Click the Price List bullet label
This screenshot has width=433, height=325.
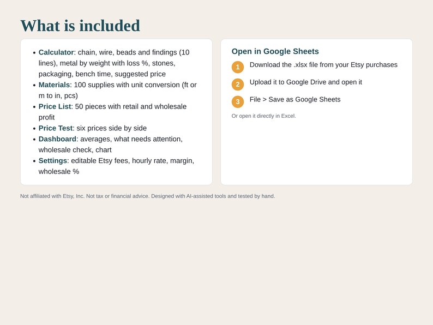coord(55,106)
